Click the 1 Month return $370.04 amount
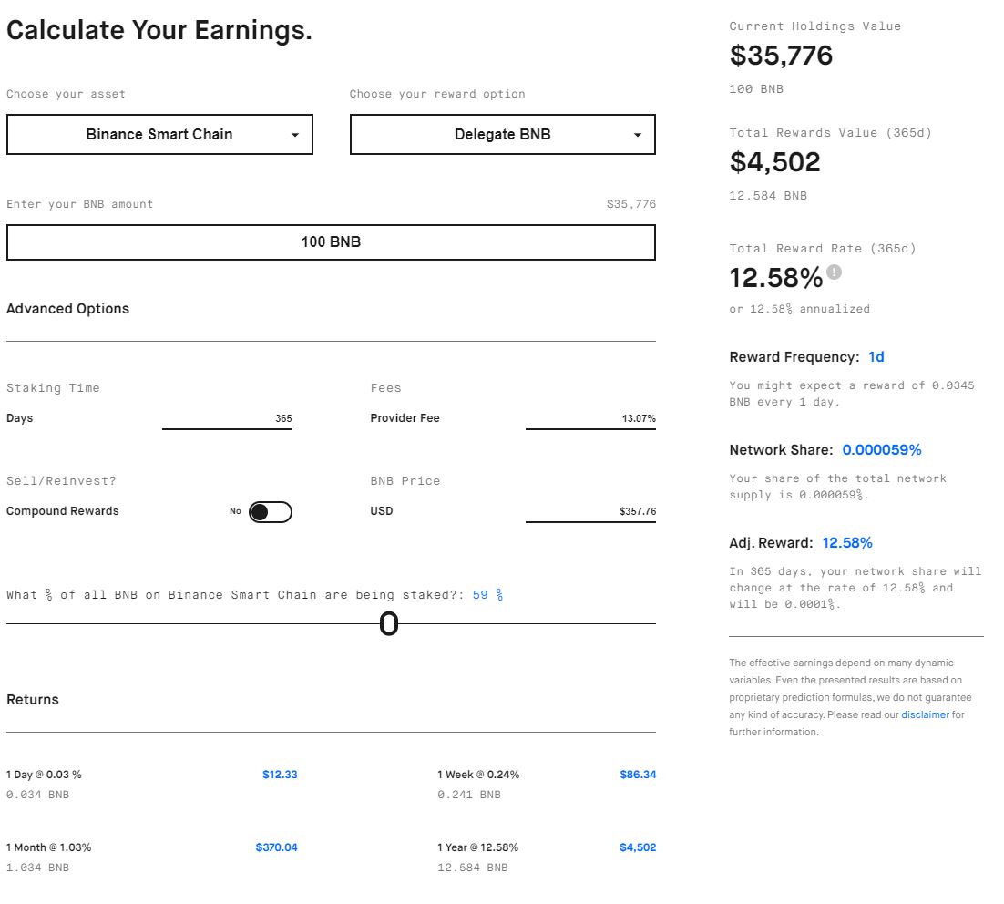 [276, 847]
